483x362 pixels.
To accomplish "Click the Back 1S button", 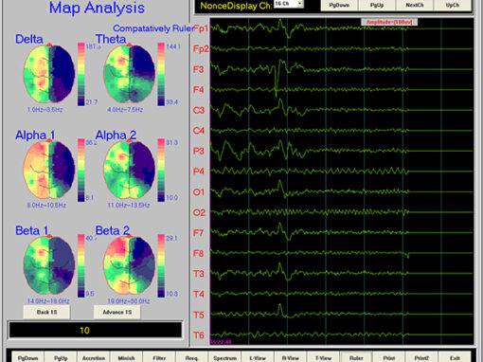I will point(46,312).
